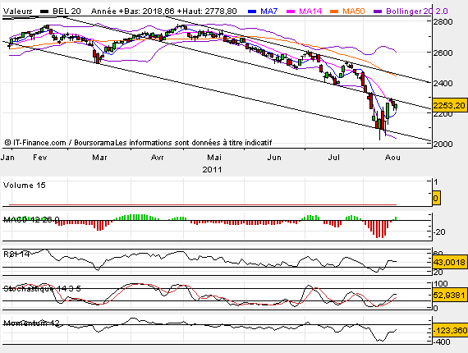468x353 pixels.
Task: Click the Momentum value tag -123,360
Action: [x=449, y=331]
